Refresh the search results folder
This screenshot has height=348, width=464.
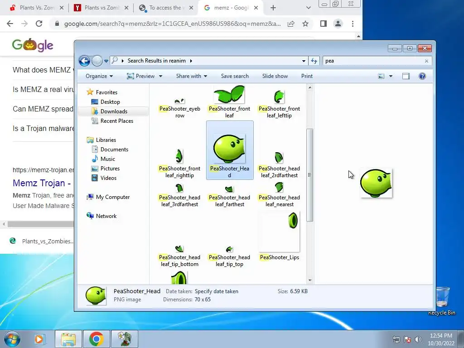(x=314, y=61)
